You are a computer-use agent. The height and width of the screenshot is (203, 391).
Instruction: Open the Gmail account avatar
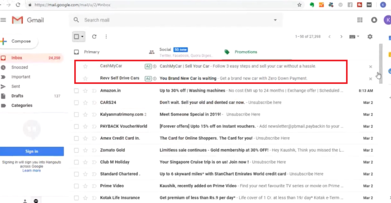coord(387,20)
